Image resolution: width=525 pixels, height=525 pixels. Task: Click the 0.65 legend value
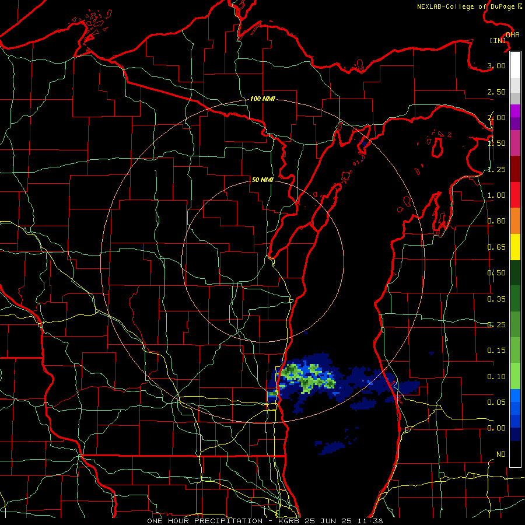pyautogui.click(x=496, y=247)
